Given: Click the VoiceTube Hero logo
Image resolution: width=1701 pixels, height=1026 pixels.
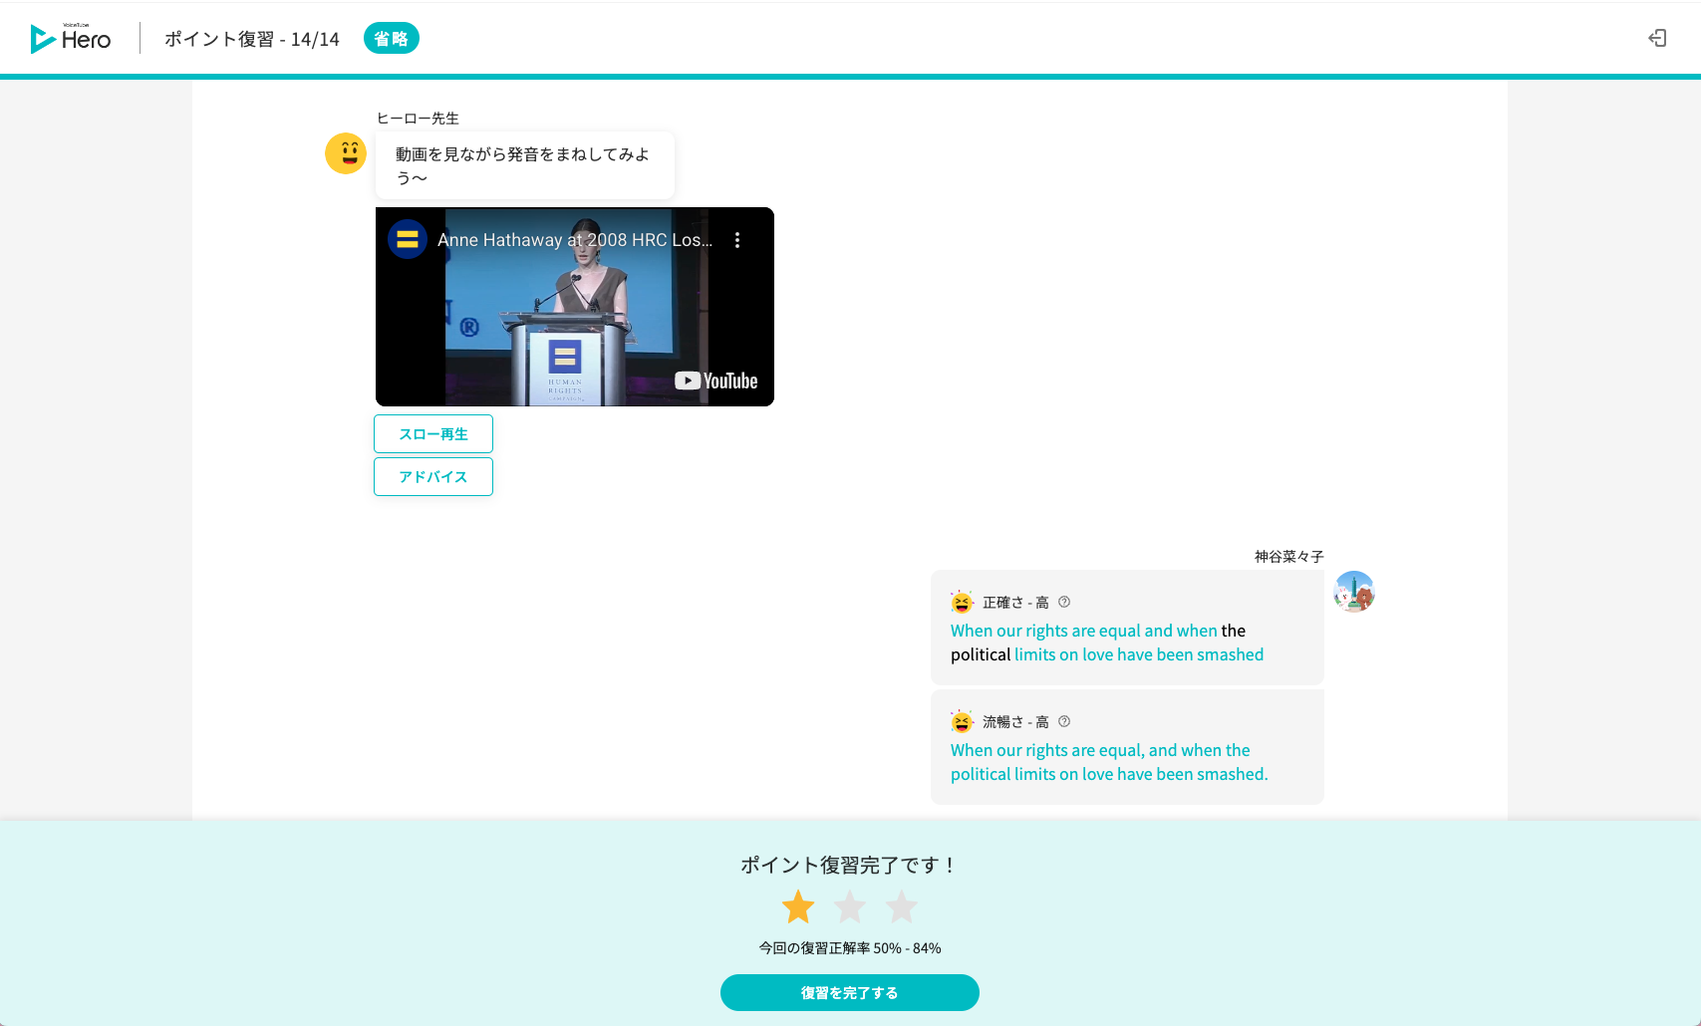Looking at the screenshot, I should coord(71,38).
